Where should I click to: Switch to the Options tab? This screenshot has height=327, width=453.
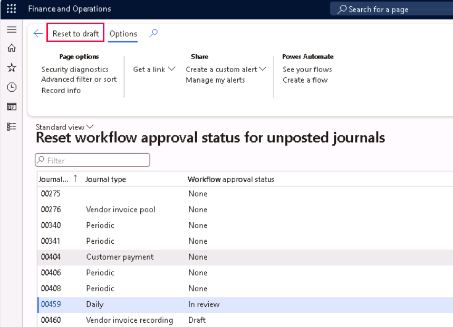123,34
